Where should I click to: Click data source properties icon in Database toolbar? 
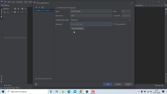pos(15,12)
